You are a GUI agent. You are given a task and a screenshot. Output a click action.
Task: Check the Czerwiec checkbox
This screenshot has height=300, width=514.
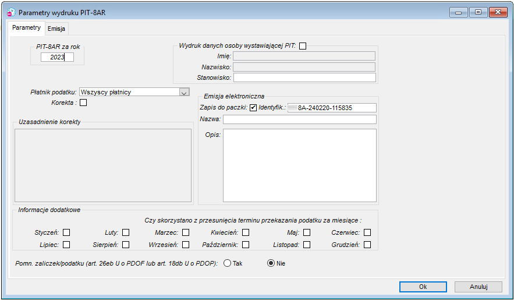367,232
